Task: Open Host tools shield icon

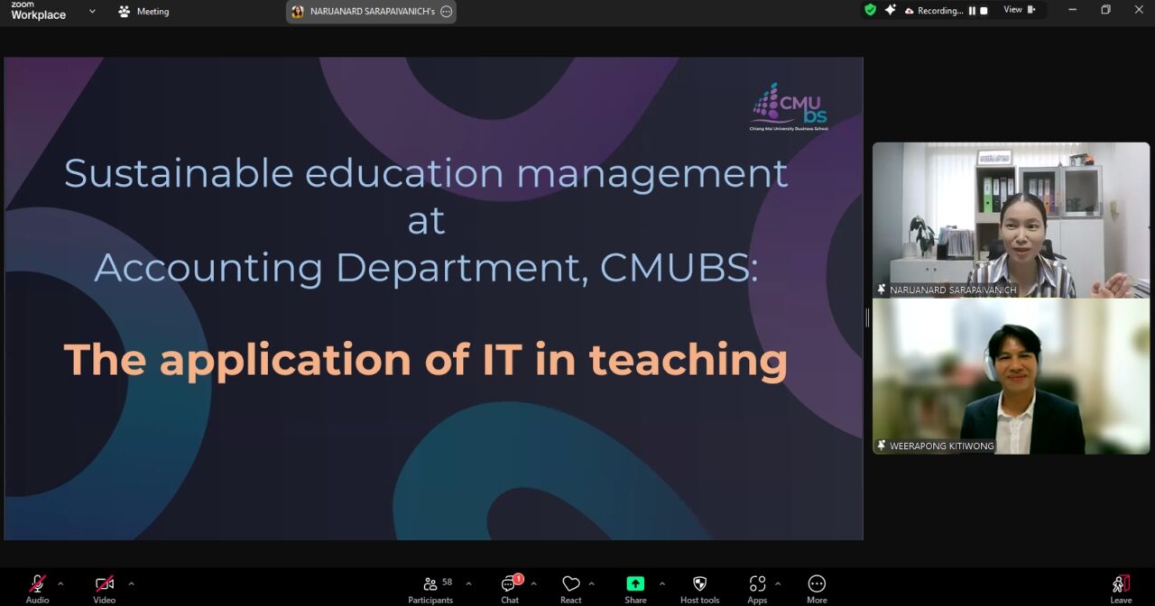Action: click(x=699, y=584)
